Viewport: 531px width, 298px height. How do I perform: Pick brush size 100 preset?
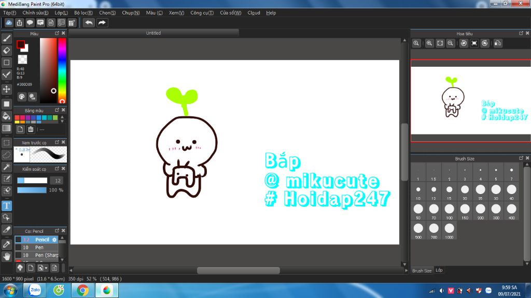tap(449, 211)
